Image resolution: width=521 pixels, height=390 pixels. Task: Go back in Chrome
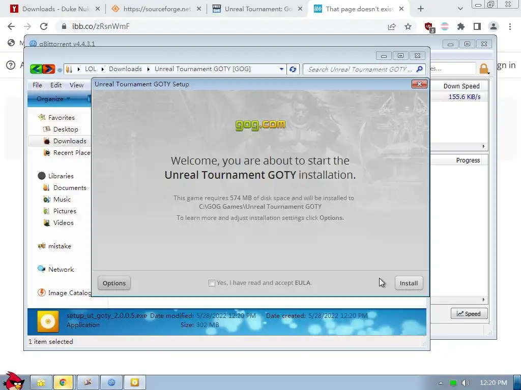(x=11, y=26)
